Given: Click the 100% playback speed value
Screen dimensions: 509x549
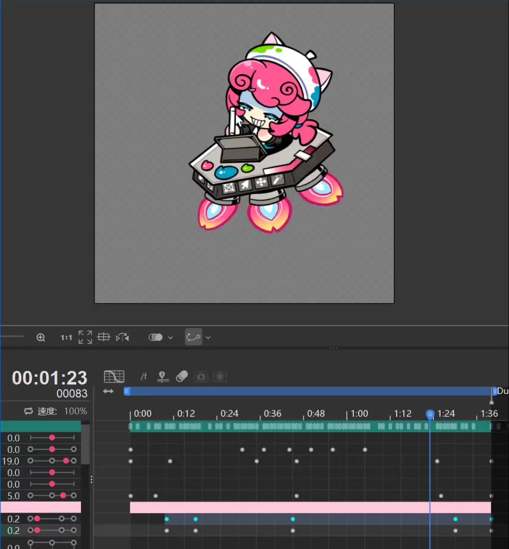Looking at the screenshot, I should [x=76, y=412].
